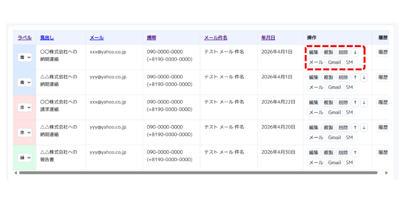Viewport: 405px width, 202px height.
Task: Click 複製 in the 青 △△株式会社への納期連絡 row
Action: (328, 77)
